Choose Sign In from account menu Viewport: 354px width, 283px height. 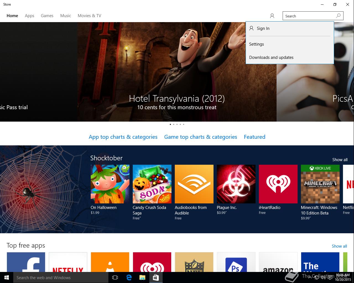(x=290, y=28)
